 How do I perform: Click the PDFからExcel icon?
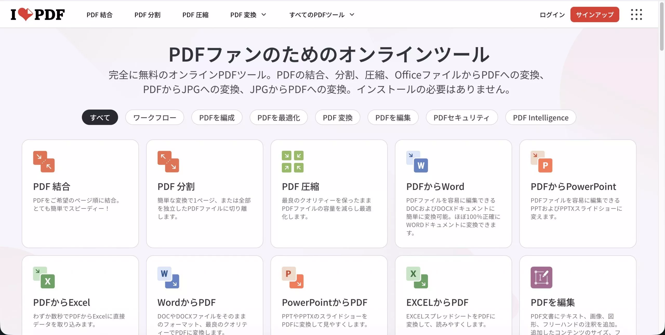point(44,277)
